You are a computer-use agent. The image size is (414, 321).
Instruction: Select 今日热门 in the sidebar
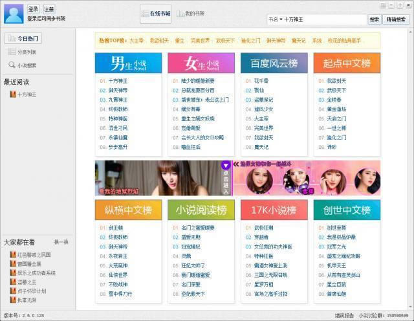23,39
